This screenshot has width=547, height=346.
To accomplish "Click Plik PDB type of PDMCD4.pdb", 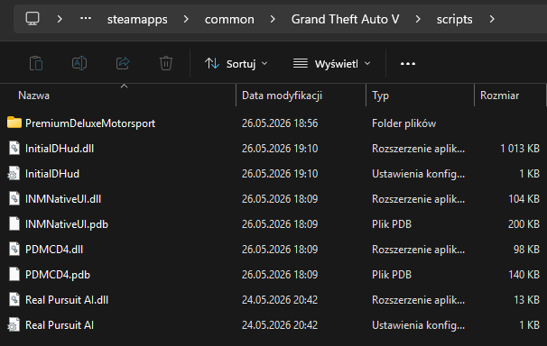I will pos(392,275).
